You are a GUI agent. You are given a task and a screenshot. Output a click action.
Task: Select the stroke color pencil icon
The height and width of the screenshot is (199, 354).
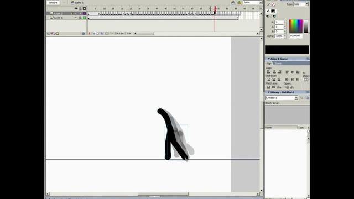pyautogui.click(x=268, y=4)
